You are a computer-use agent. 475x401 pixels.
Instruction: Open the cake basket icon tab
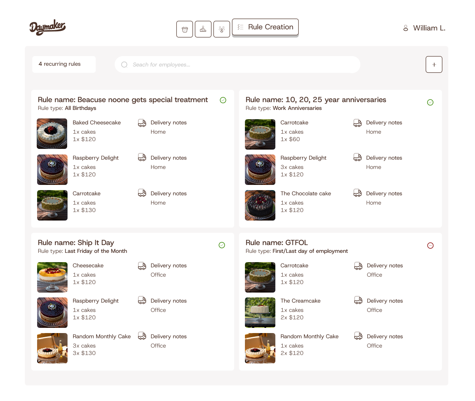(184, 29)
